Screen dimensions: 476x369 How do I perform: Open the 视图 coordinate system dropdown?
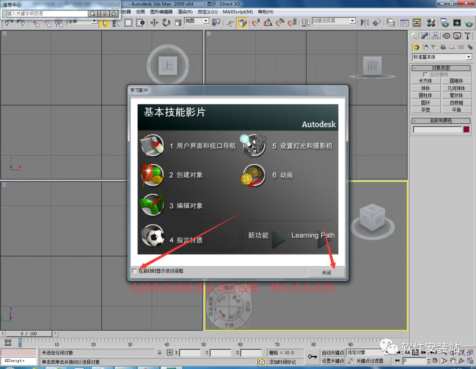(x=197, y=21)
